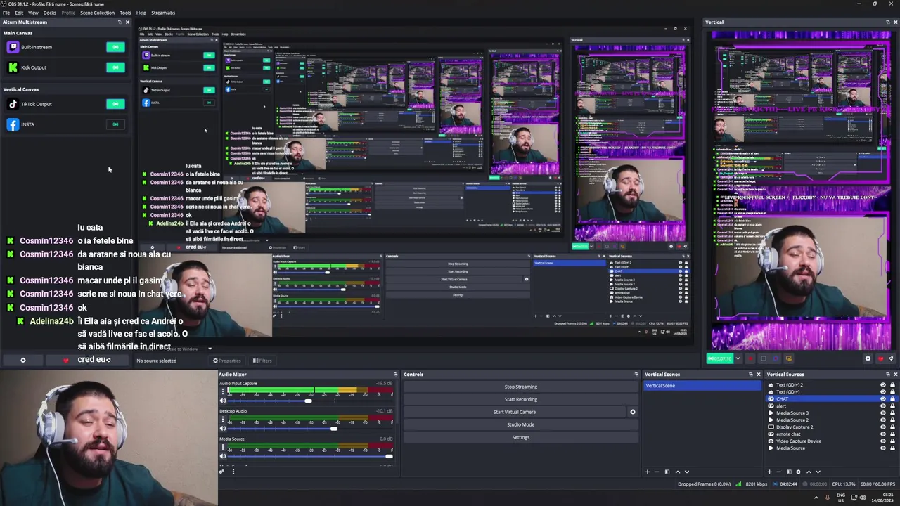Open the Scene Collection menu
This screenshot has width=900, height=506.
(x=97, y=13)
